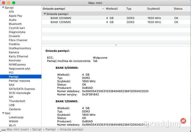The width and height of the screenshot is (191, 132).
Task: Click Gniazda pamięci in the path bar
Action: tap(72, 129)
